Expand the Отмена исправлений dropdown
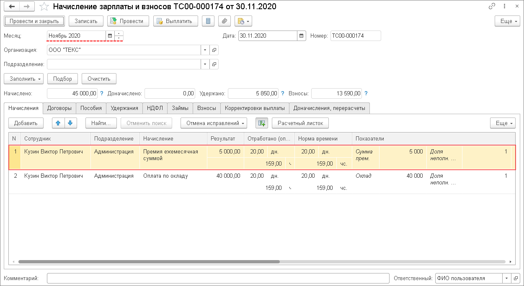Screen dimensions: 524x286 tap(214, 123)
